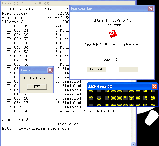This screenshot has width=159, height=146.
Task: Click the scrollbar down arrow
Action: pyautogui.click(x=133, y=144)
